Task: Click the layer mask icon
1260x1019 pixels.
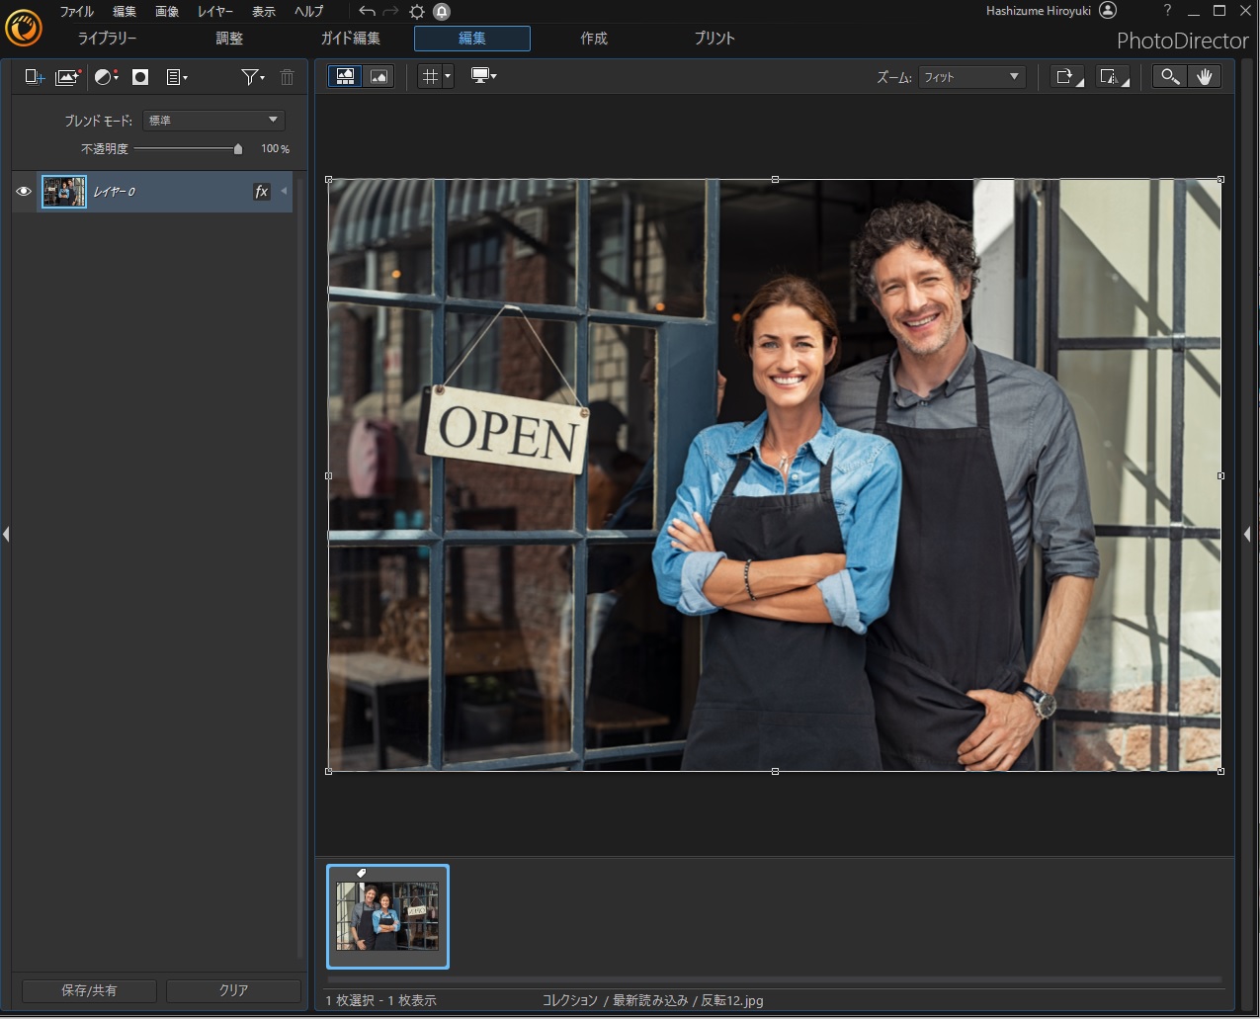Action: pyautogui.click(x=140, y=77)
